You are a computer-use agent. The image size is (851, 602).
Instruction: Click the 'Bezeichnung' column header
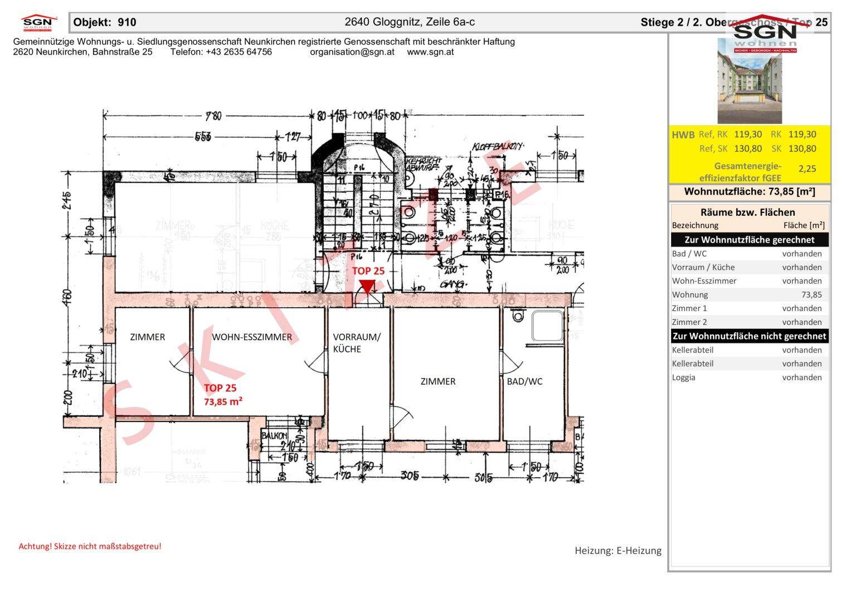coord(695,225)
